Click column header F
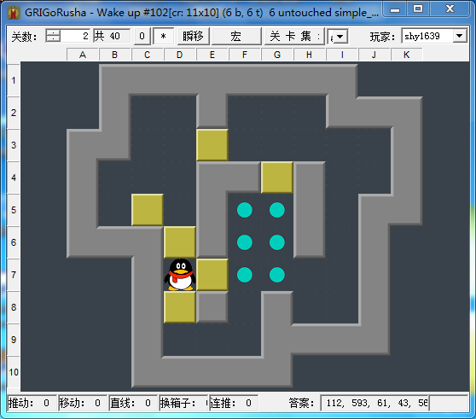 tap(245, 55)
